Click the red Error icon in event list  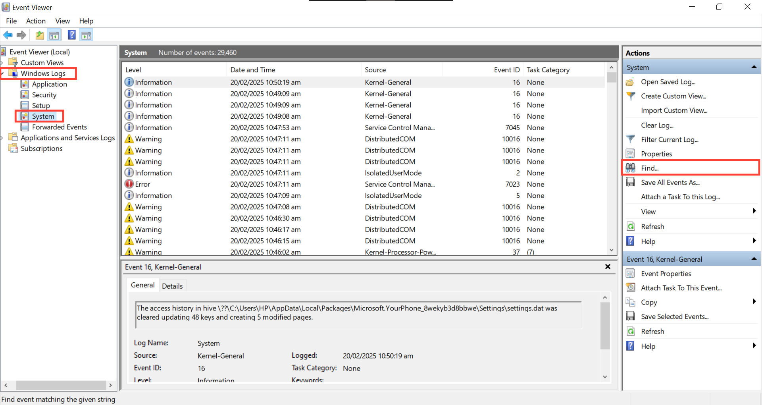[129, 184]
